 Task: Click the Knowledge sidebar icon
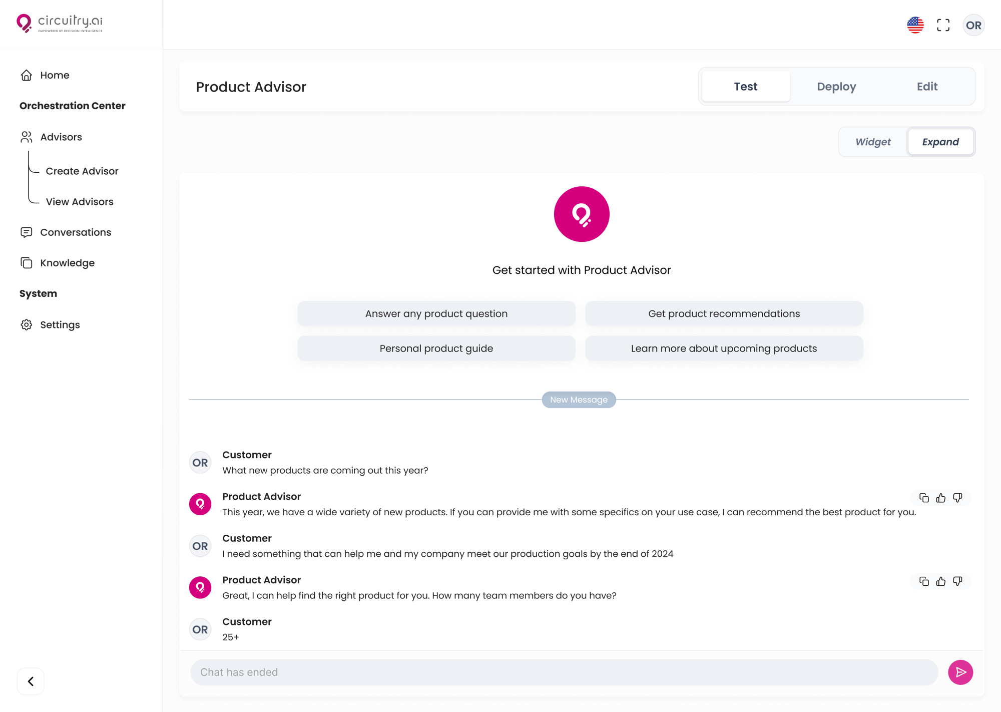pos(26,263)
